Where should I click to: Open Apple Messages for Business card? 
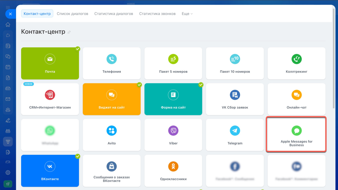point(297,135)
